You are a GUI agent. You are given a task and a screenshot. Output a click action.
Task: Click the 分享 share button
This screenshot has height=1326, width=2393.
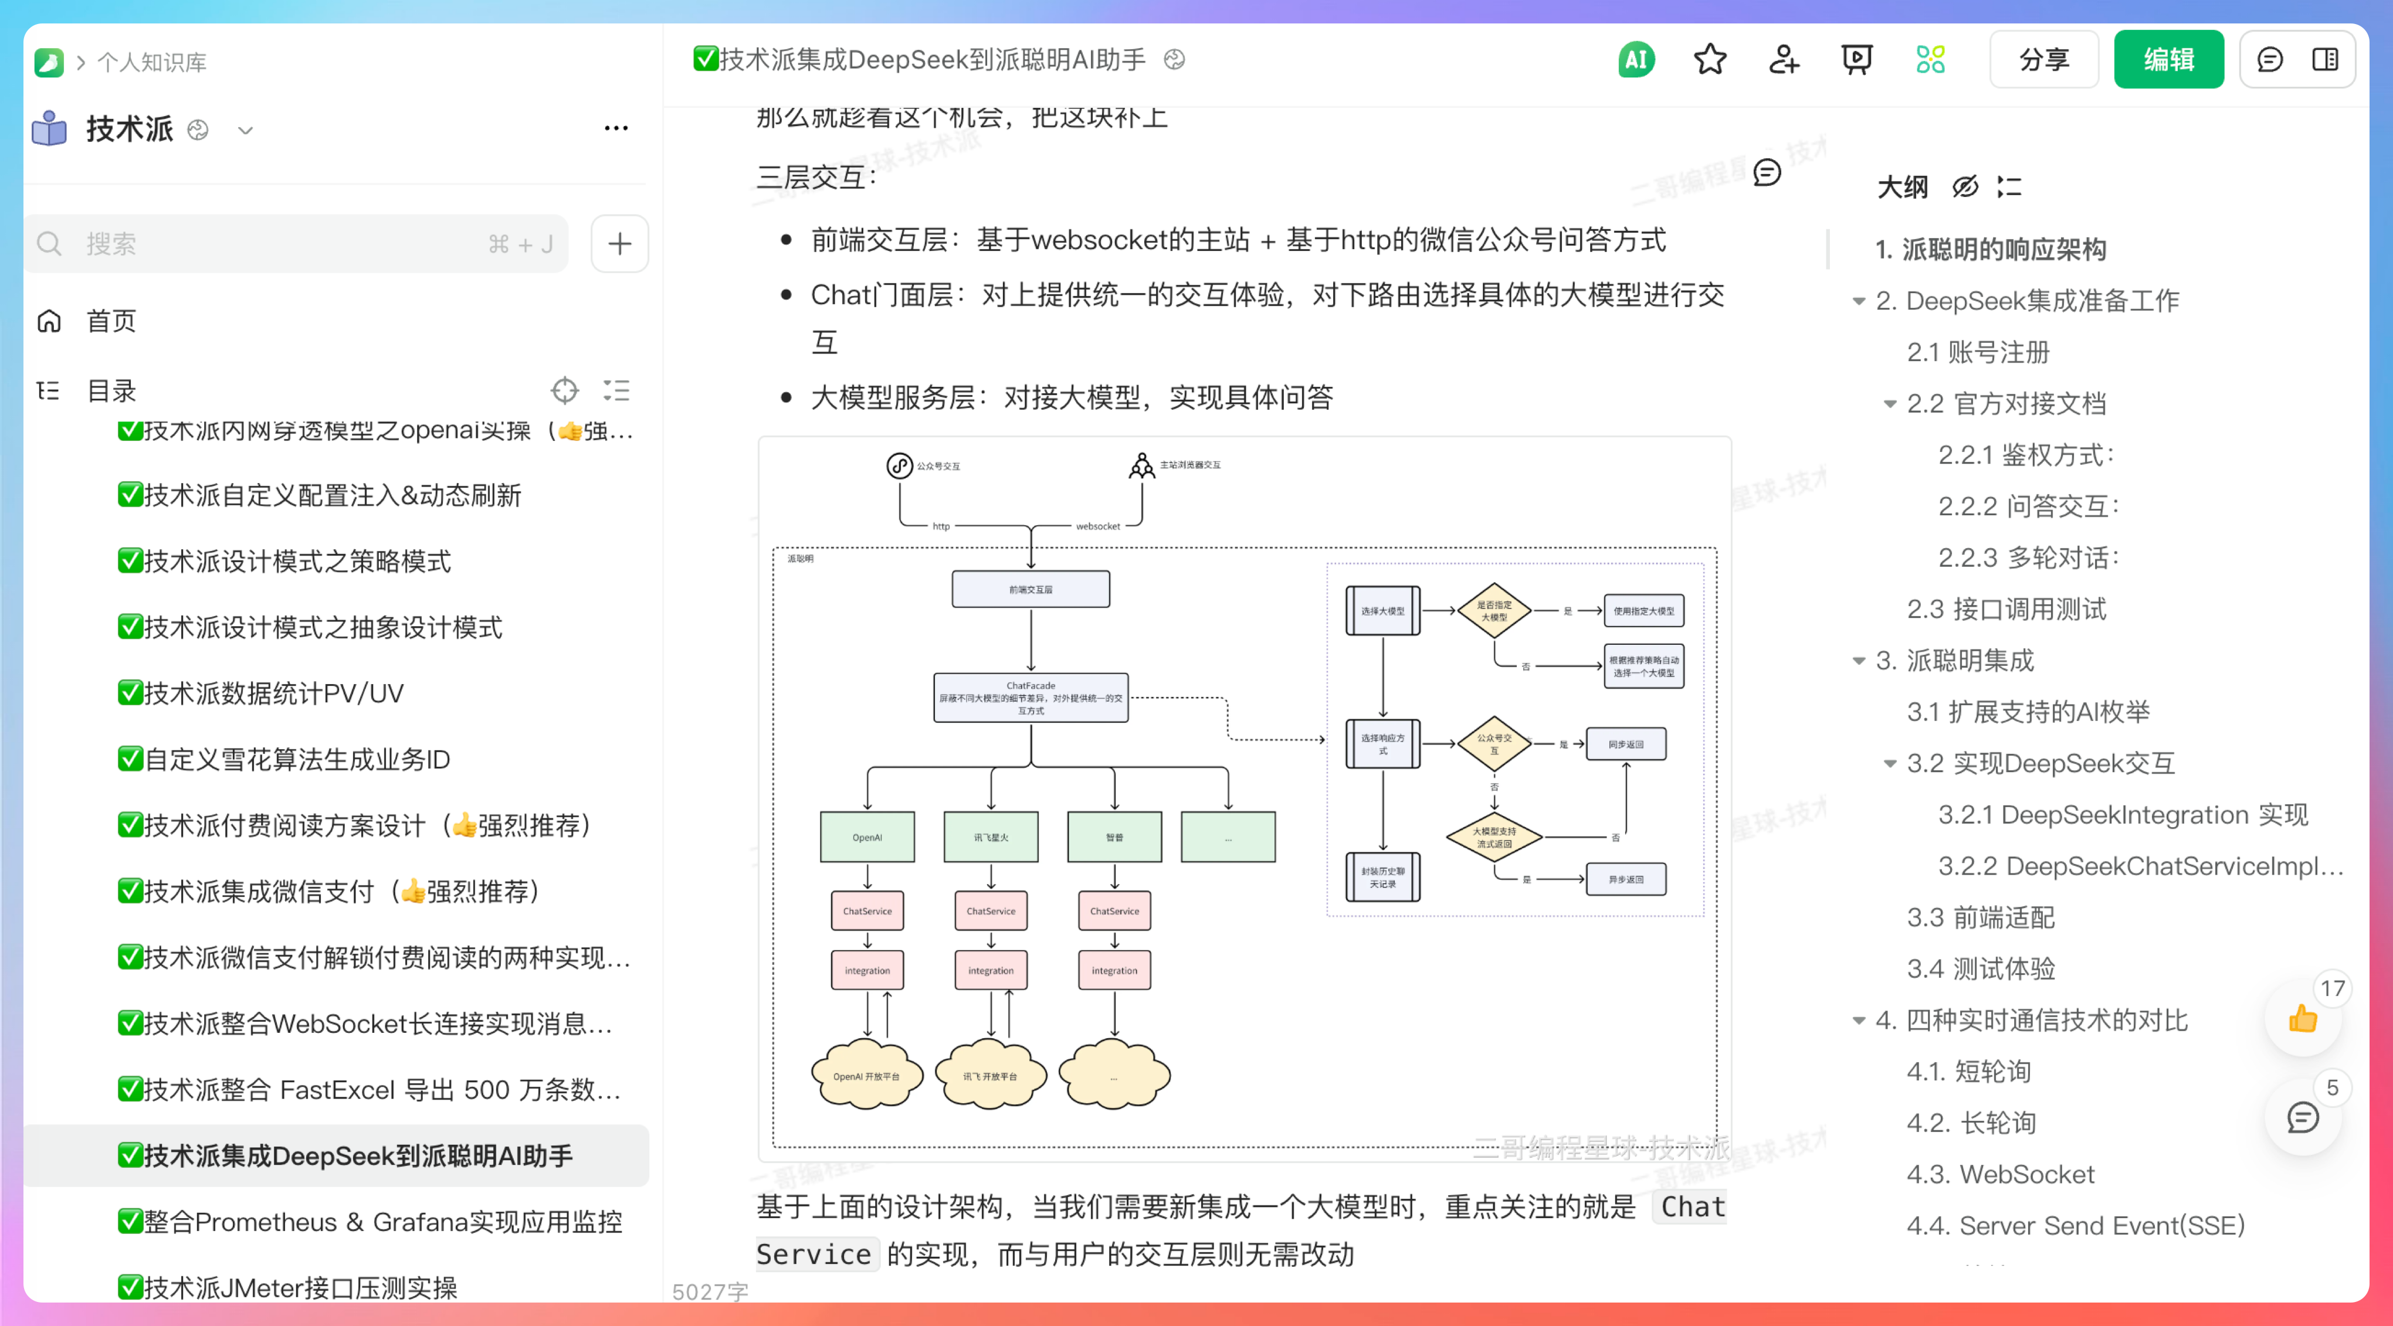coord(2043,59)
